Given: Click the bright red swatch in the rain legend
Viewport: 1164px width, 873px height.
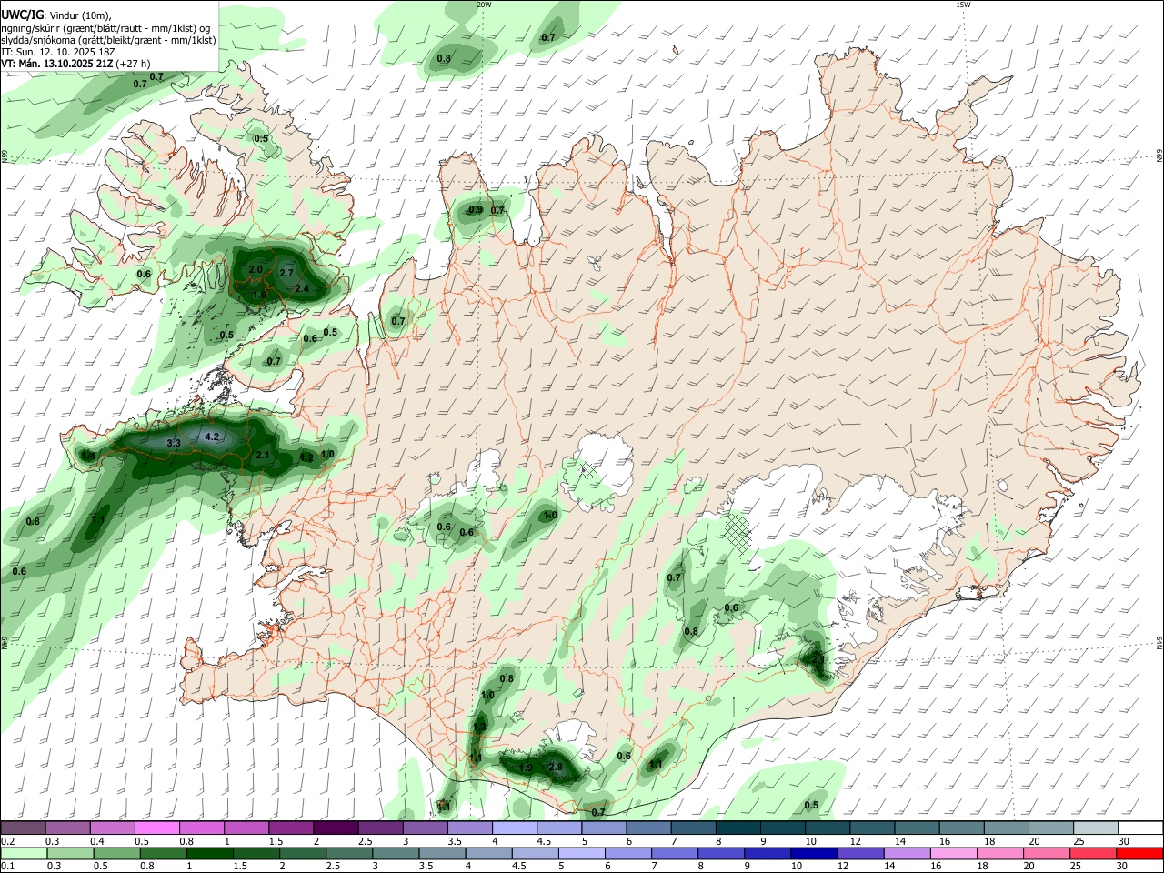Looking at the screenshot, I should (1140, 853).
